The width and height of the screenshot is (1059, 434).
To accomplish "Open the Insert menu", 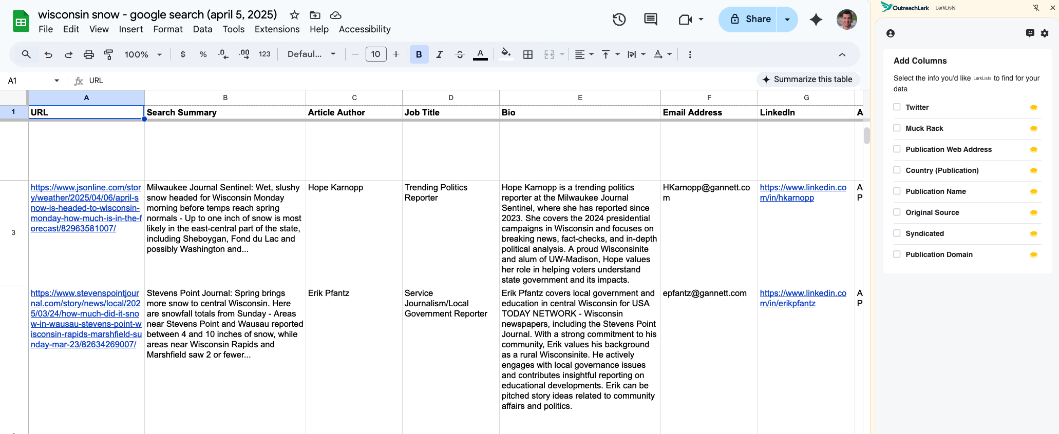I will pos(131,29).
